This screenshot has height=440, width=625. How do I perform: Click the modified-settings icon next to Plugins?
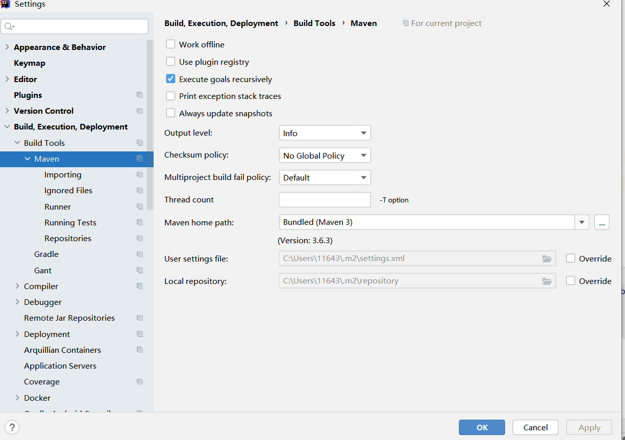pyautogui.click(x=140, y=95)
